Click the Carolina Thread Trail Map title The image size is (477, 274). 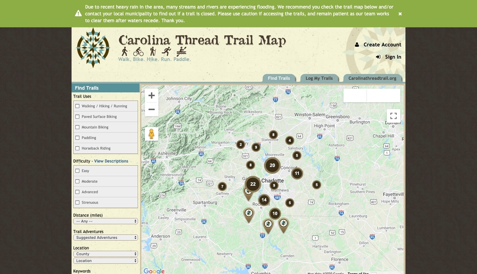tap(202, 40)
